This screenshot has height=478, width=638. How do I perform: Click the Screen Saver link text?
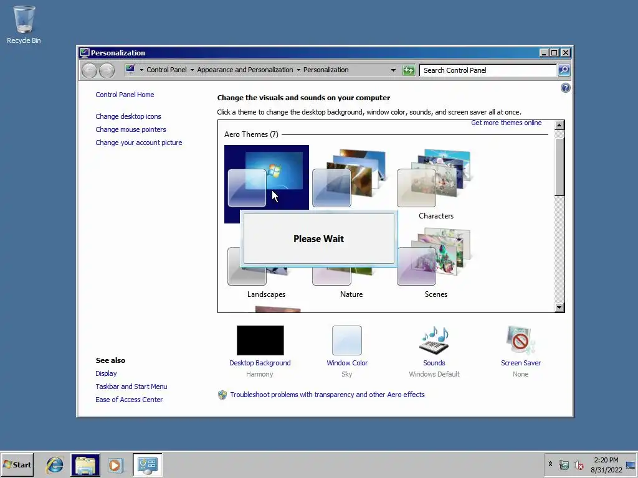tap(520, 363)
